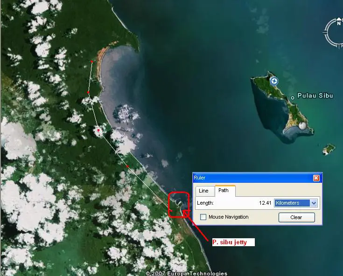Click the 12.41 length value
This screenshot has height=276, width=343.
coord(265,203)
